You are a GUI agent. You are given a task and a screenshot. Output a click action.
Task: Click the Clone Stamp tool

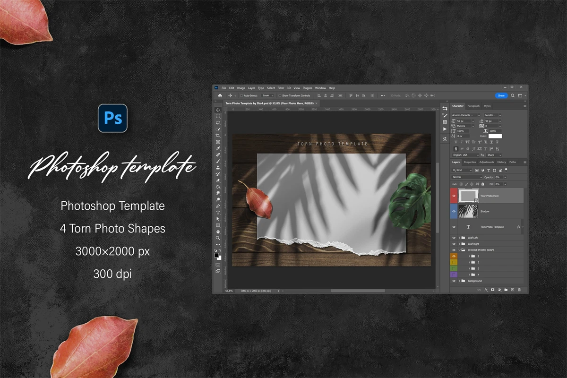click(218, 168)
